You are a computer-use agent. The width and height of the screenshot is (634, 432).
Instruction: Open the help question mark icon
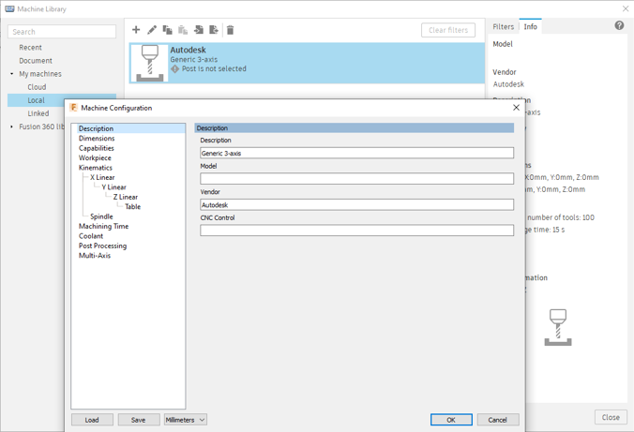tap(619, 25)
